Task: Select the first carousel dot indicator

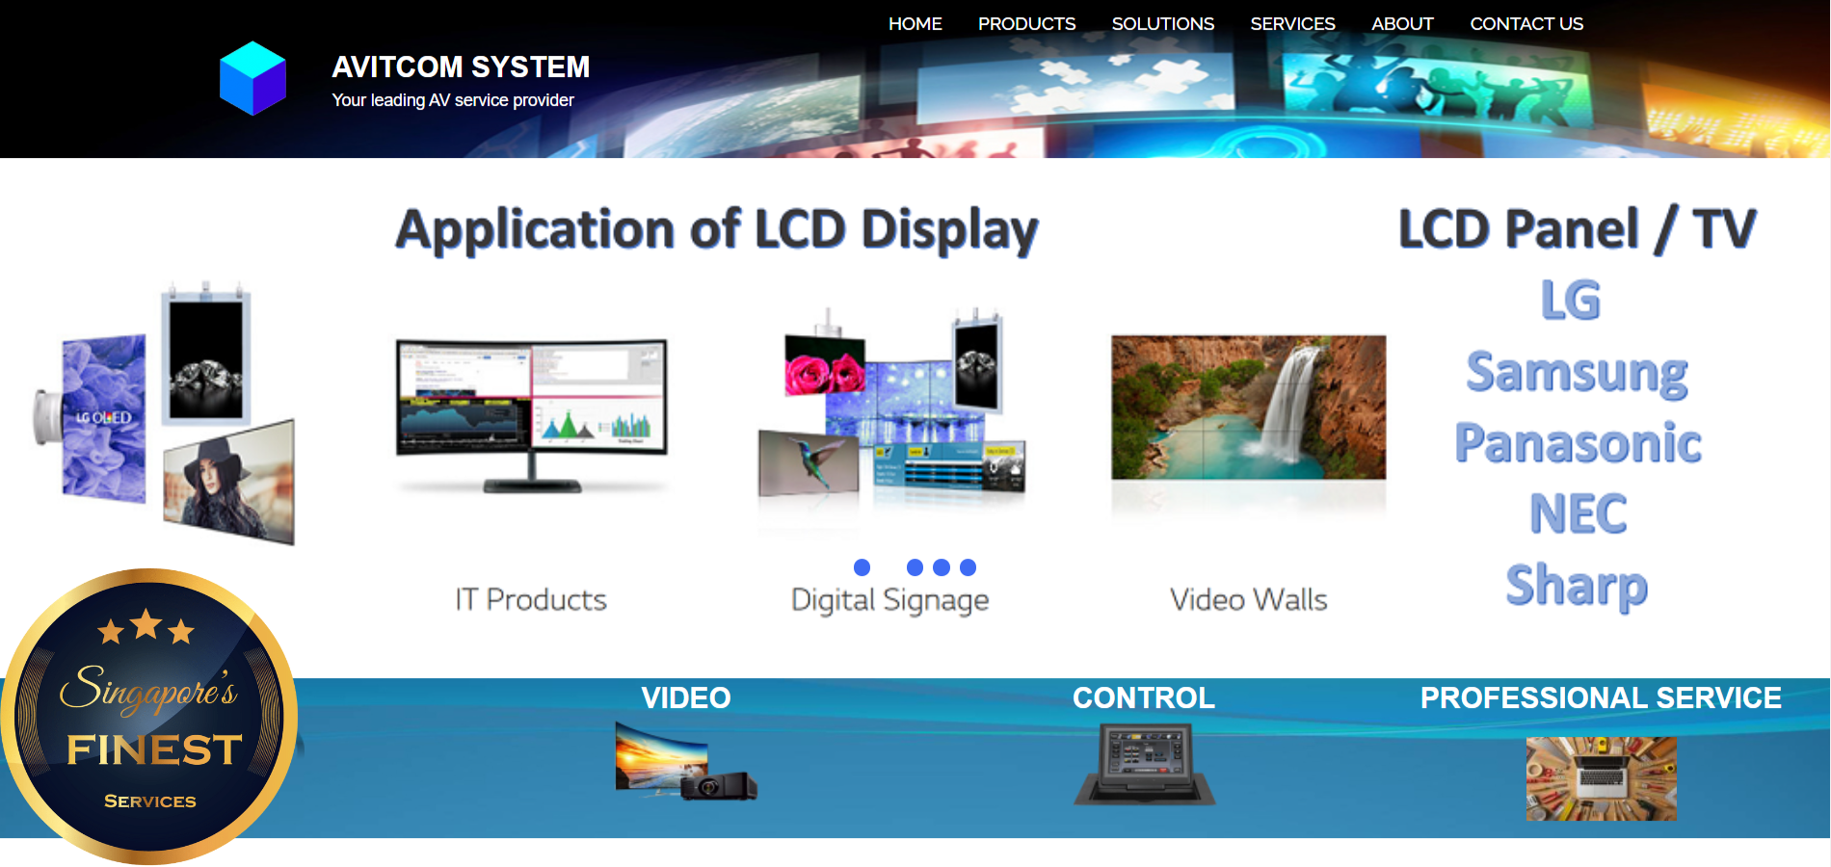Action: click(x=862, y=567)
